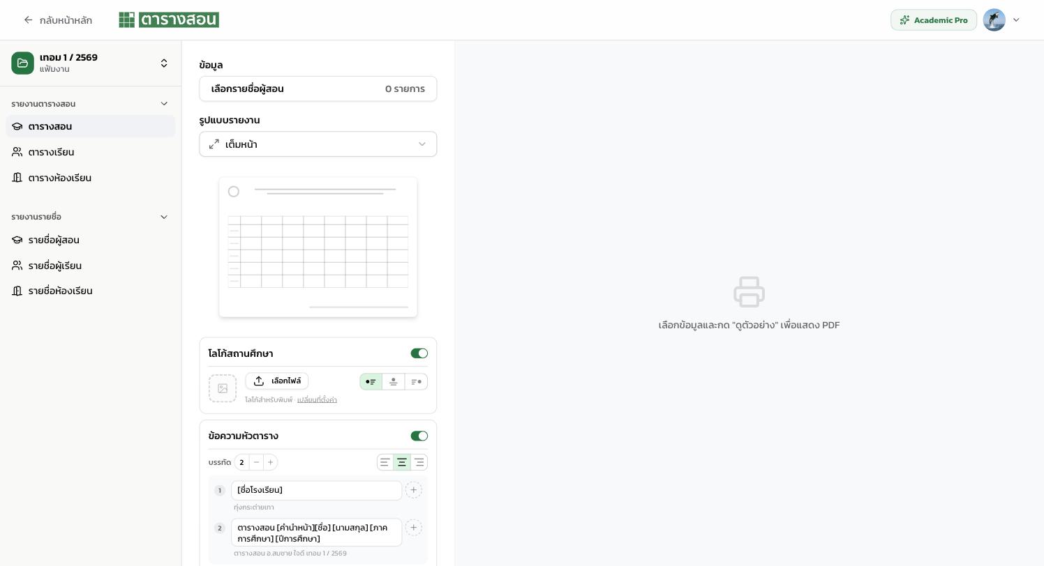
Task: Open the workspace switcher up-down chevron
Action: coord(164,63)
